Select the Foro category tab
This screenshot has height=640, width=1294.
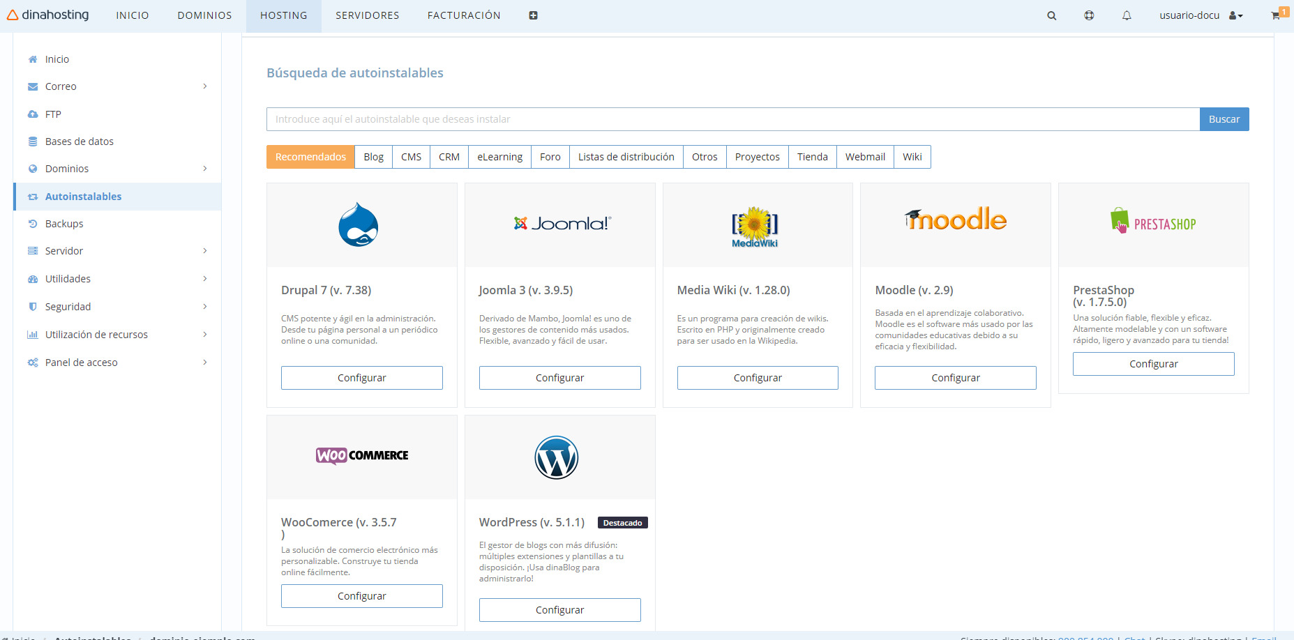point(550,157)
